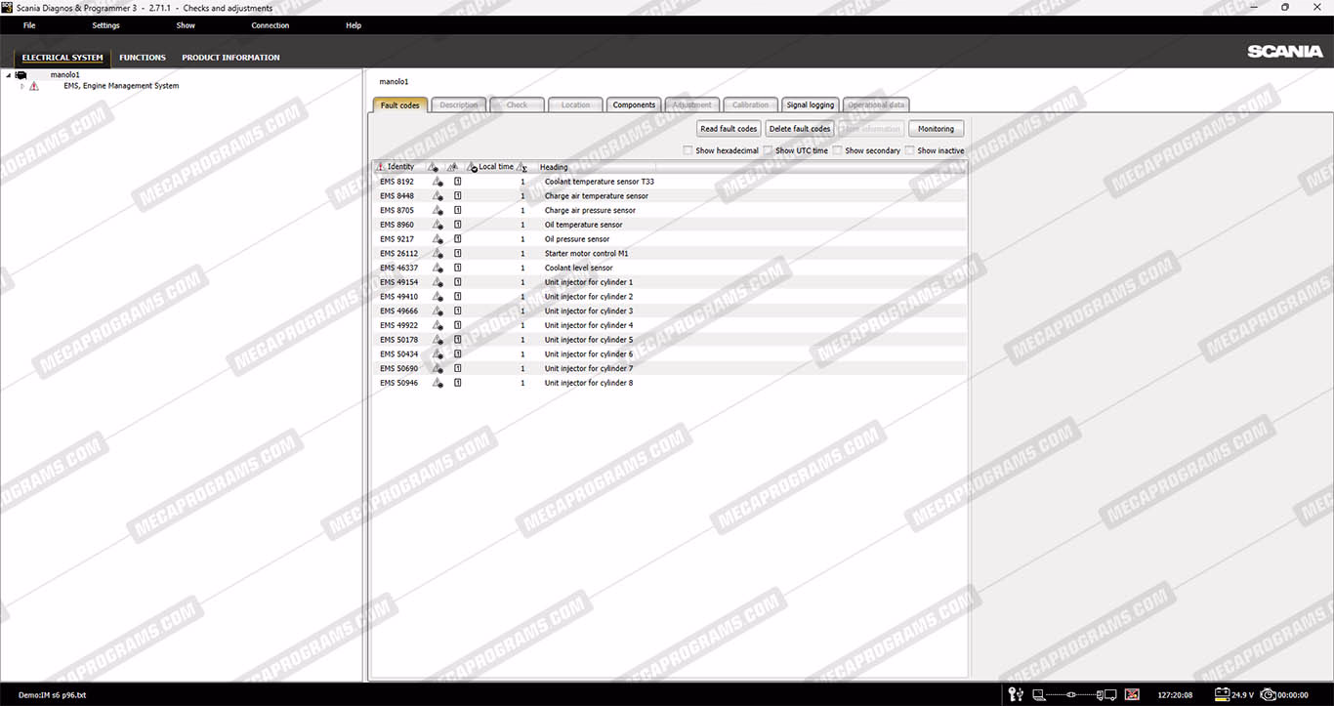This screenshot has width=1334, height=706.
Task: Click the Read fault codes button
Action: [x=729, y=129]
